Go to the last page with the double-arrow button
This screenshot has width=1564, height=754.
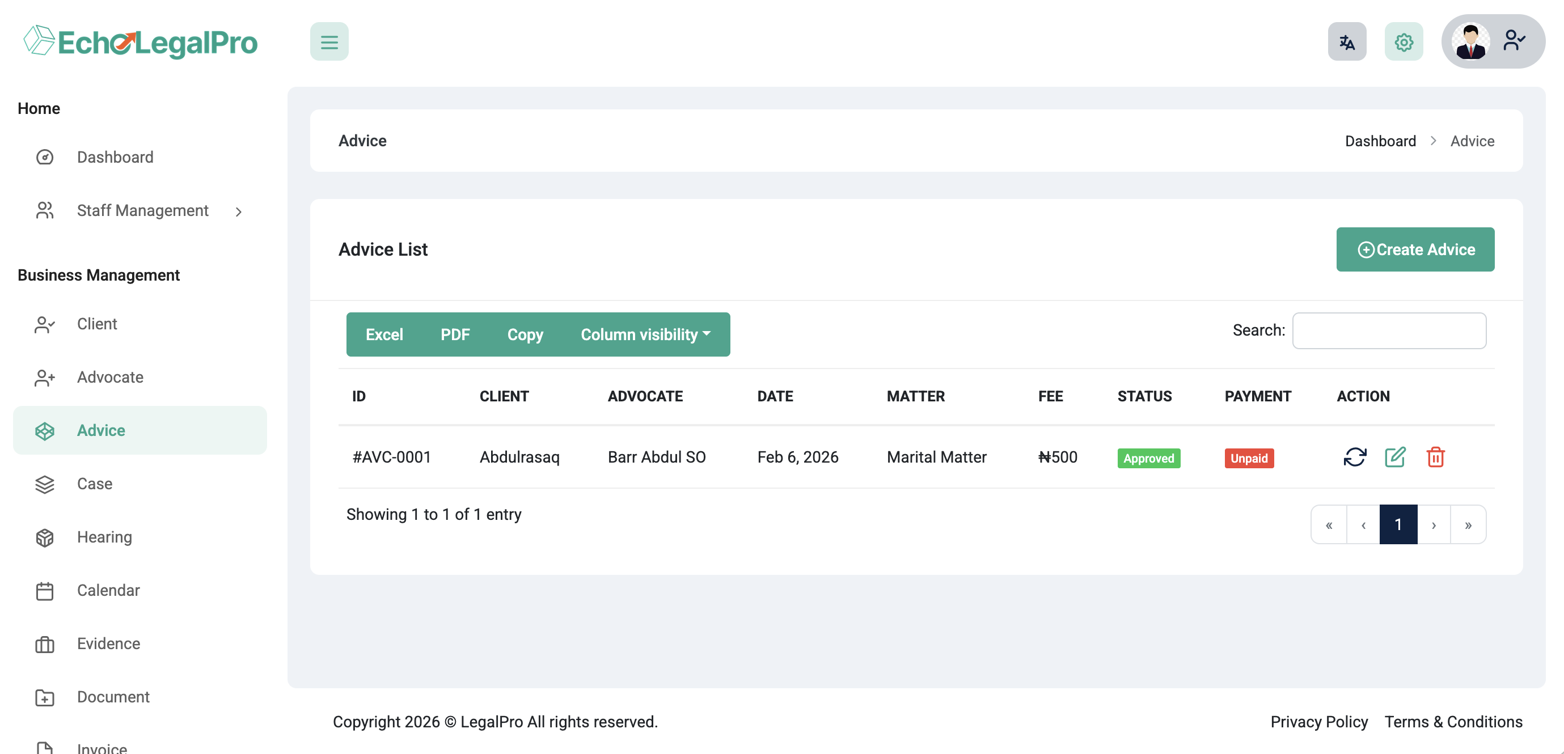1468,524
